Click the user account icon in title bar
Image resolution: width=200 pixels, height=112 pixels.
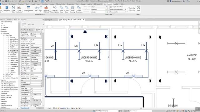171,1
